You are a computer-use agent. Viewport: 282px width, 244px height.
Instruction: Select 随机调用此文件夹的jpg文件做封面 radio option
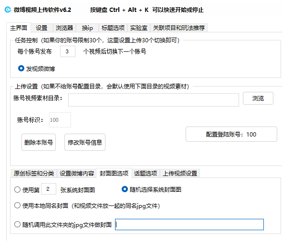[x=18, y=224]
